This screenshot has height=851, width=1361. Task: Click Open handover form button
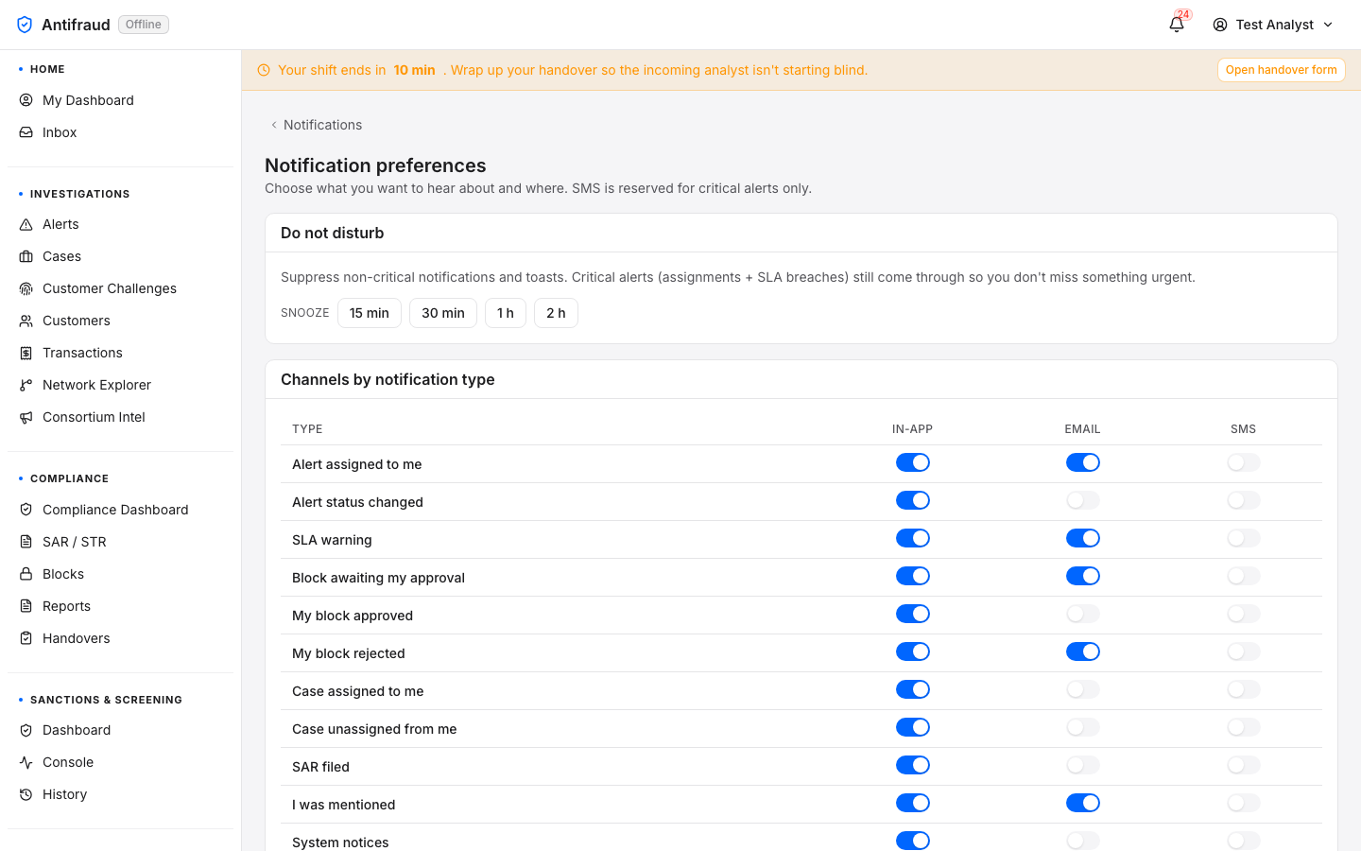(1281, 70)
